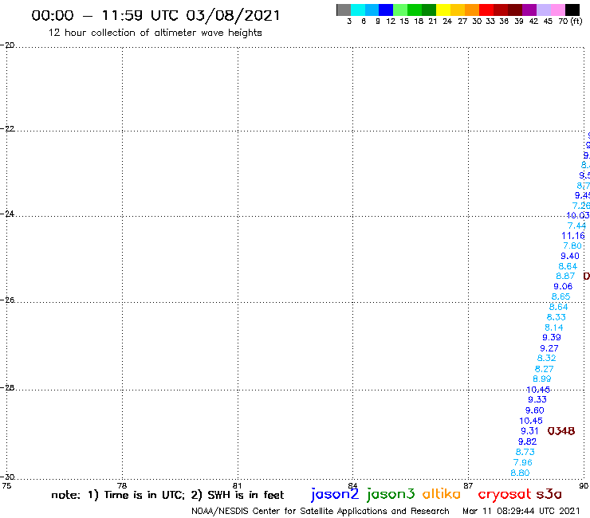The image size is (590, 518).
Task: Click the latitude axis label -28
Action: click(7, 387)
